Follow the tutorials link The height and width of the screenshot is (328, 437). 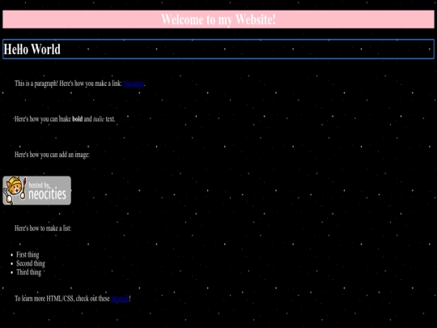[x=120, y=299]
